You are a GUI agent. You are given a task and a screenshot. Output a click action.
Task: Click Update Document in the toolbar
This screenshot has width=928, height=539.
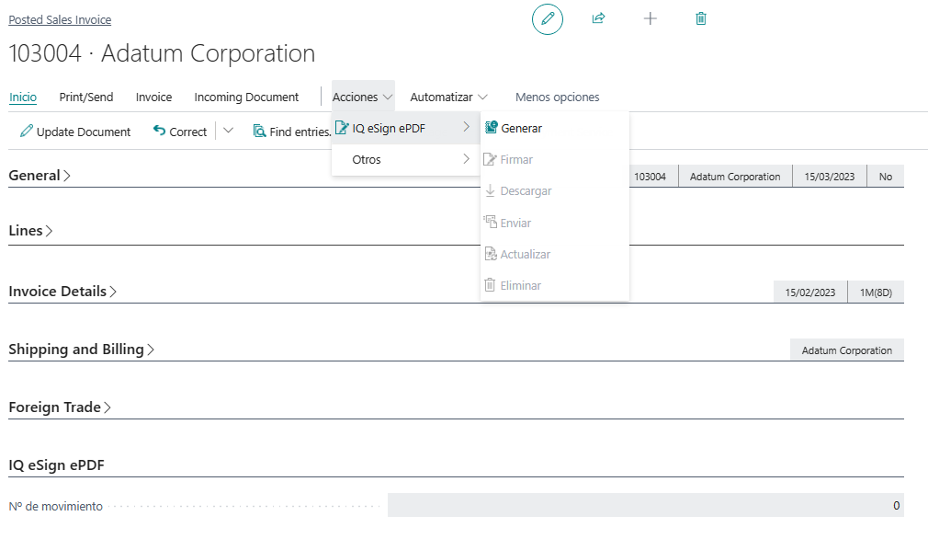(75, 132)
